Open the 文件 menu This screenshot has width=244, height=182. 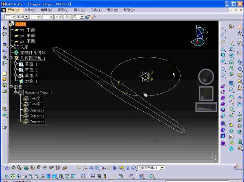(x=29, y=10)
